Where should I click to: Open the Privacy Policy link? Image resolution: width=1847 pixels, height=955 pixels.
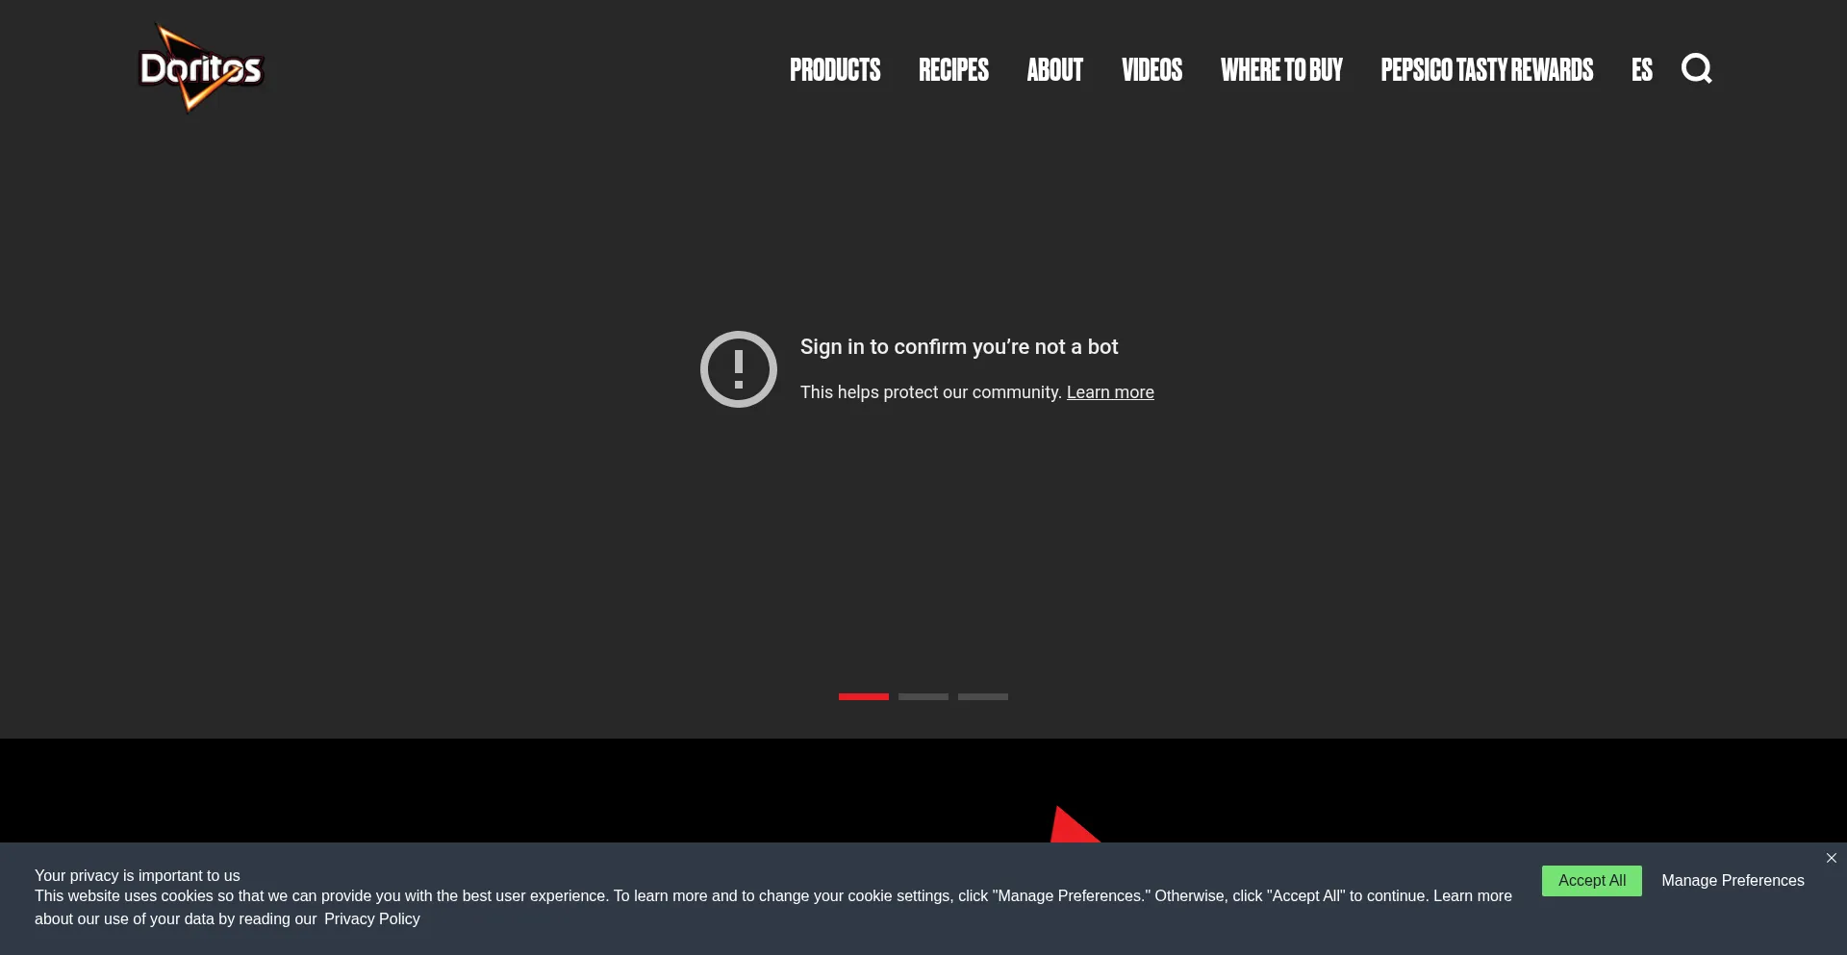(372, 919)
